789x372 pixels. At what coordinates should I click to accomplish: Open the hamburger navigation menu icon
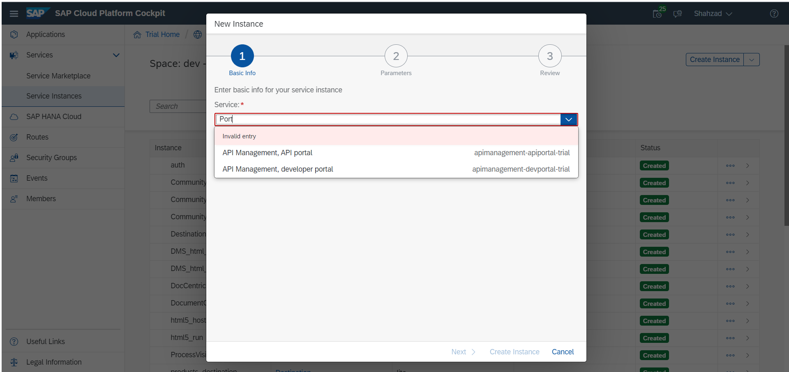(x=14, y=13)
